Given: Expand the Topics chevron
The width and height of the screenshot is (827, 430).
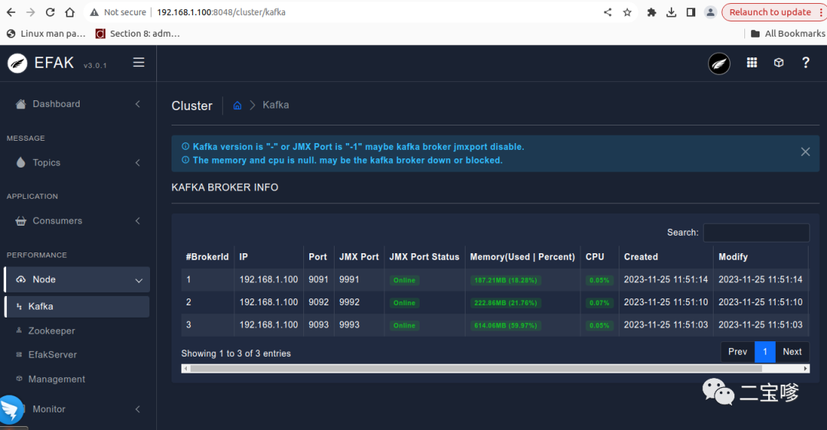Looking at the screenshot, I should click(138, 162).
